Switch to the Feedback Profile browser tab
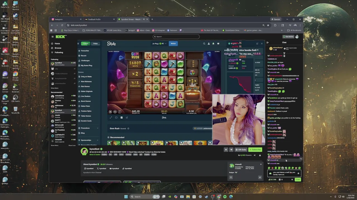357x200 pixels. click(100, 19)
